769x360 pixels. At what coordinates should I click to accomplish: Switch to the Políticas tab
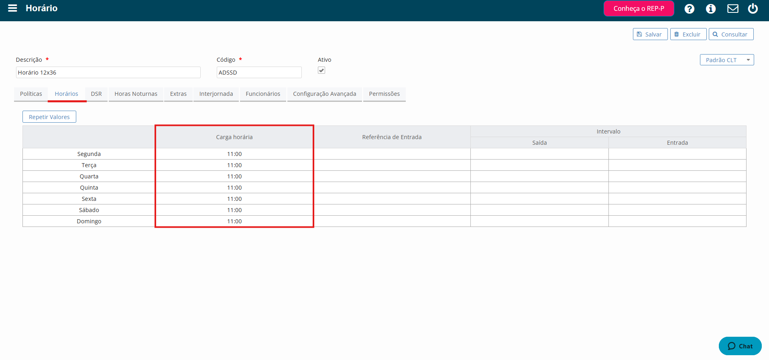(x=31, y=94)
